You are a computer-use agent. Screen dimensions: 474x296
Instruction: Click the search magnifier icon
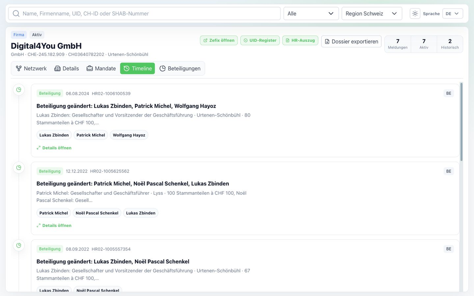click(x=16, y=14)
